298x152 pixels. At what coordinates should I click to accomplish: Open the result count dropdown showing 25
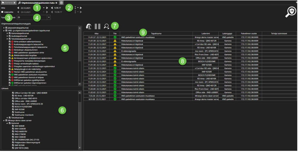click(49, 17)
